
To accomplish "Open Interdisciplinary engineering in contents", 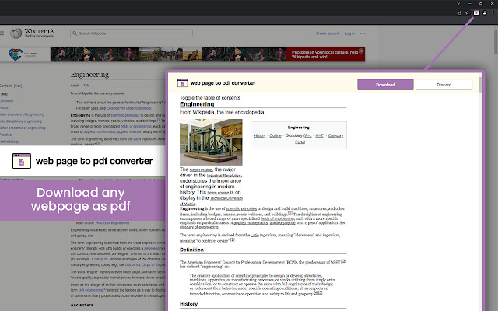I will pyautogui.click(x=21, y=121).
